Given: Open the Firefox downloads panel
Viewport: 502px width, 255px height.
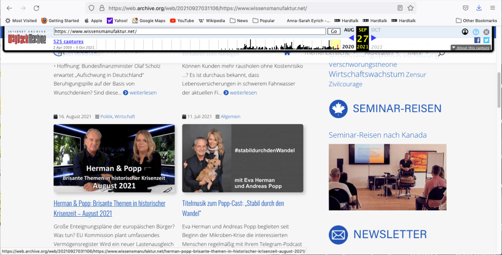Looking at the screenshot, I should point(478,8).
